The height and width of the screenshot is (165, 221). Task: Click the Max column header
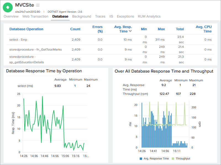(161, 29)
